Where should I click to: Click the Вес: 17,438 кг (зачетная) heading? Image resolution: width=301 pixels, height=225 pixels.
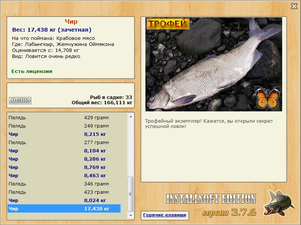(52, 30)
